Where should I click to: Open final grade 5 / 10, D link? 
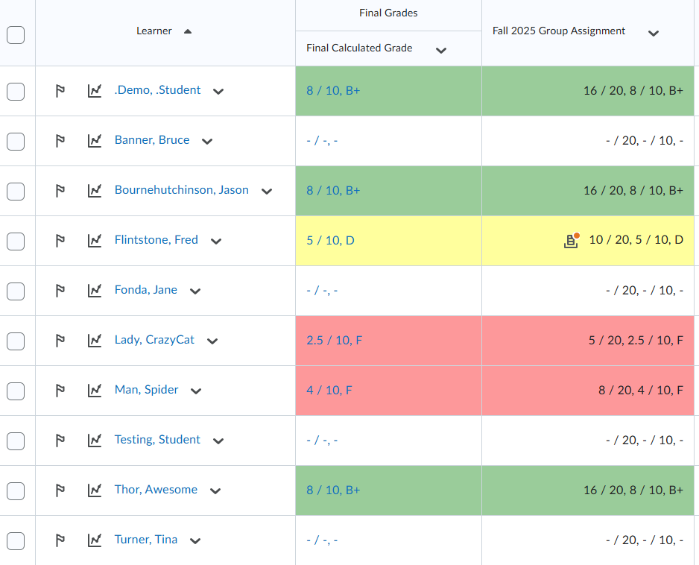(330, 241)
